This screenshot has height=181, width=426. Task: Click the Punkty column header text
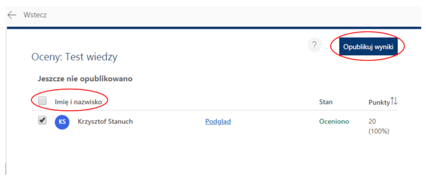379,103
